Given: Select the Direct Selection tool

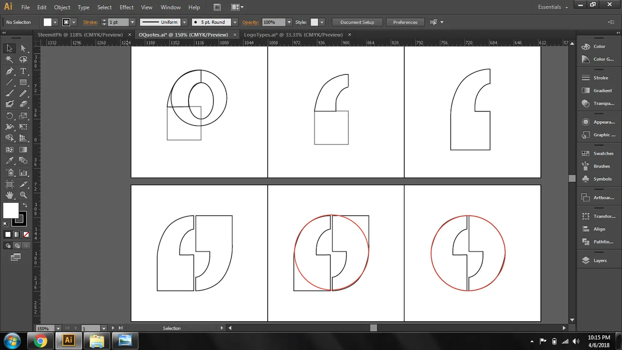Looking at the screenshot, I should click(x=23, y=48).
